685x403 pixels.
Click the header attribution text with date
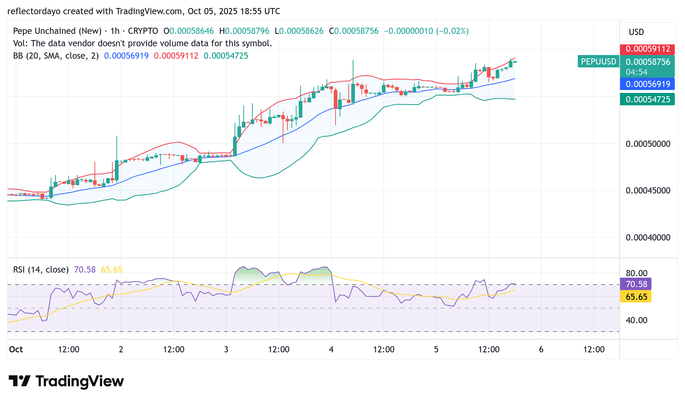point(144,11)
